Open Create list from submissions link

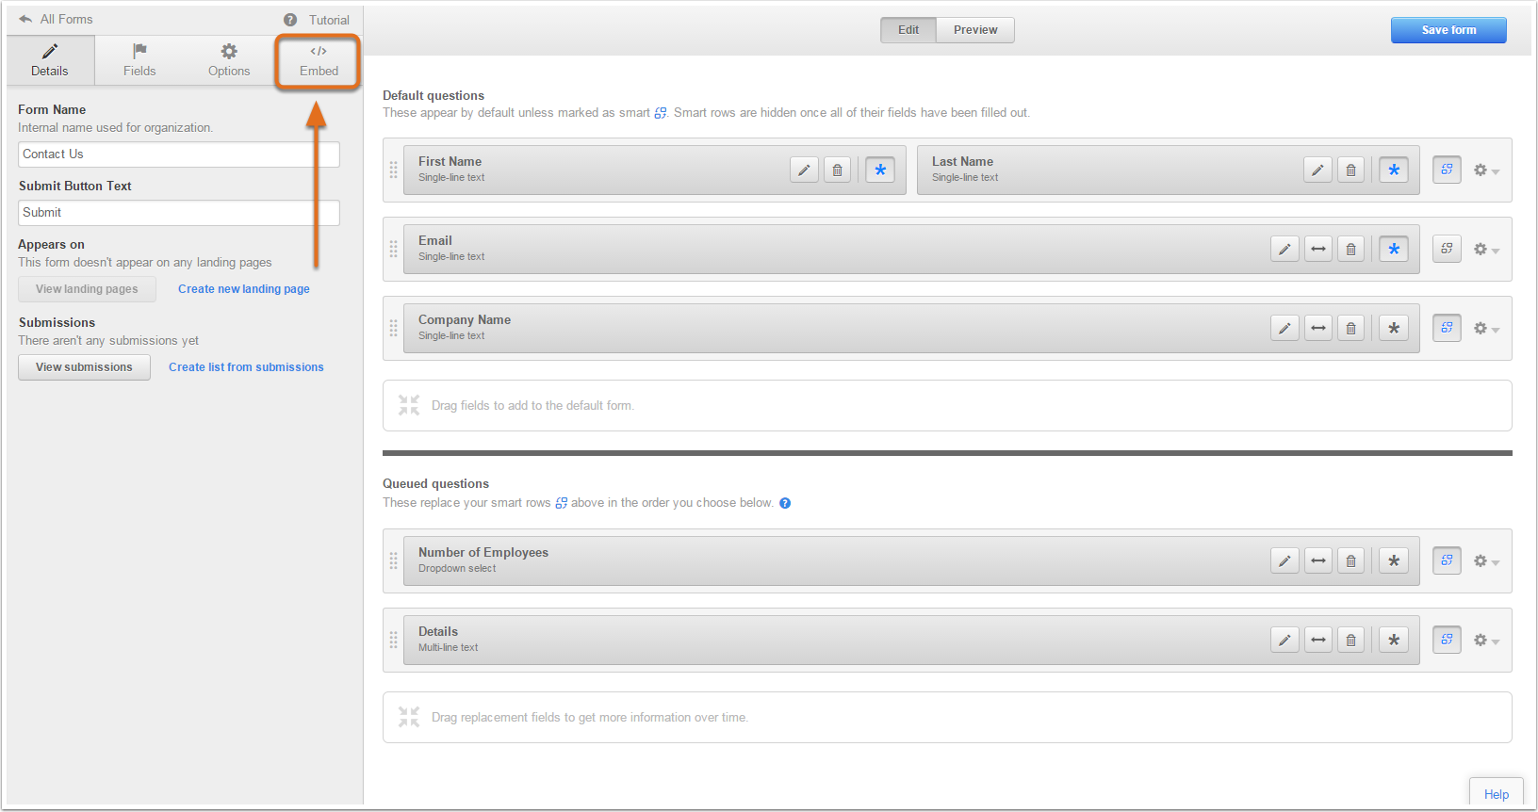click(246, 367)
